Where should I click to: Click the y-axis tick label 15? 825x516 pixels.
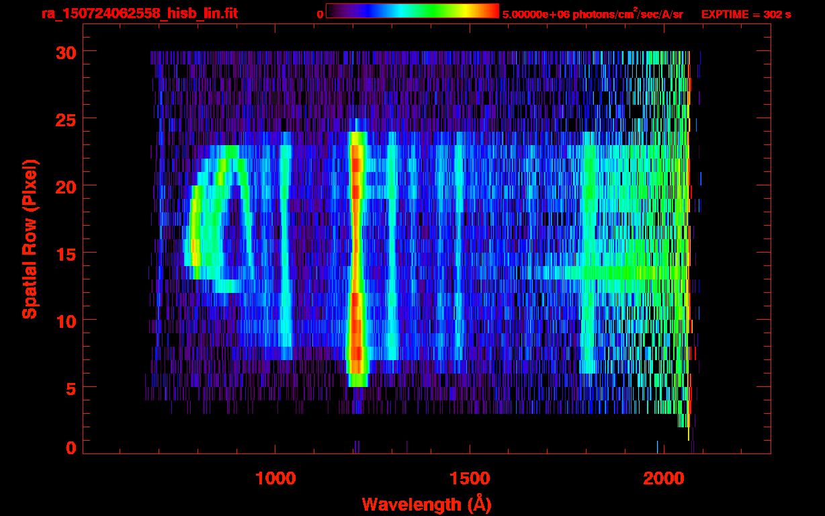point(64,253)
